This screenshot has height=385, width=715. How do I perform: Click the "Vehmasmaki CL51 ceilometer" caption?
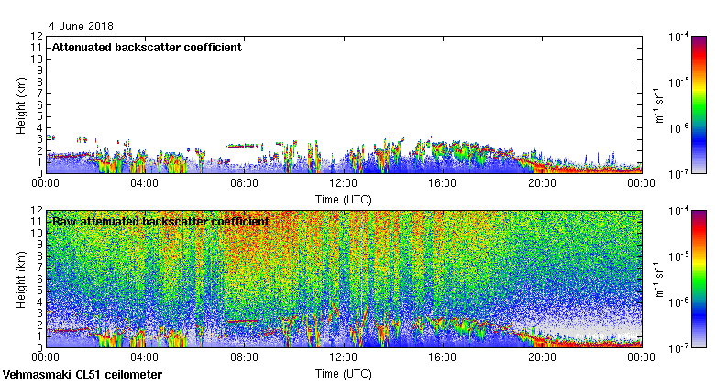coord(82,375)
